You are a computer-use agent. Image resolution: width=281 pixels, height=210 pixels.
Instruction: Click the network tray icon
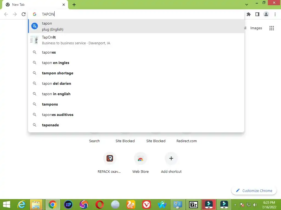pyautogui.click(x=249, y=205)
